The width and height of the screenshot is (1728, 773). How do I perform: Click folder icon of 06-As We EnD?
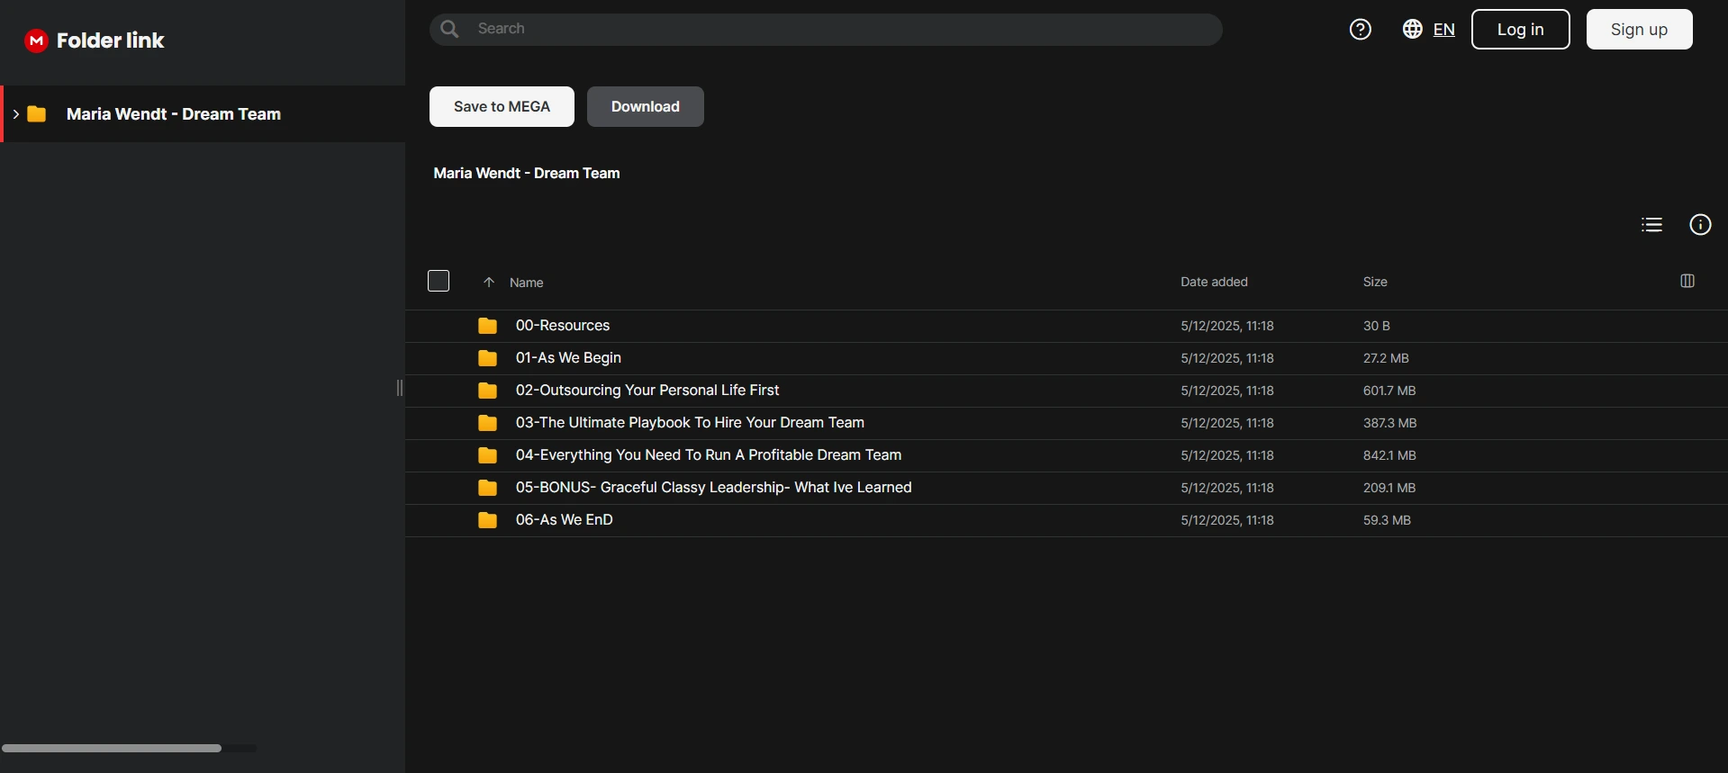(x=487, y=520)
